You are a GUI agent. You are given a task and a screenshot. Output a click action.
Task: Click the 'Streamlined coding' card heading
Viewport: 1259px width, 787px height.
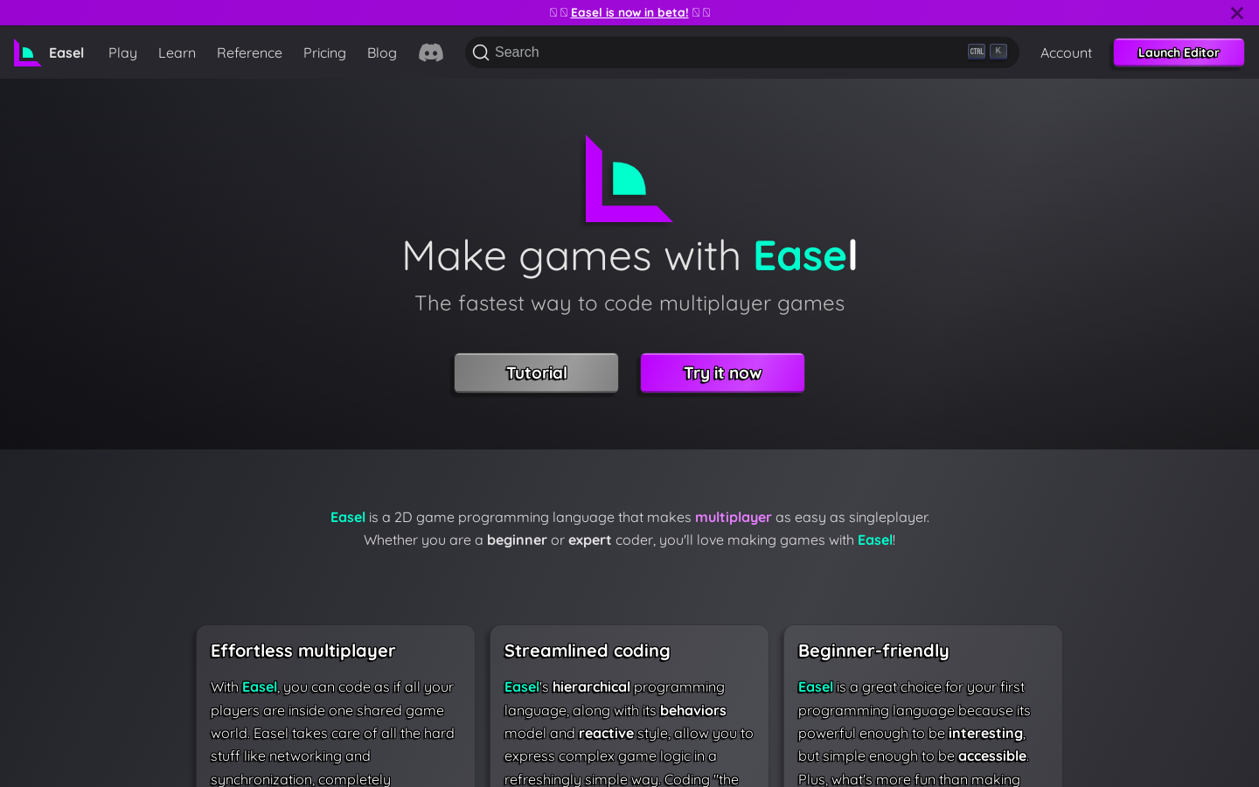coord(587,651)
